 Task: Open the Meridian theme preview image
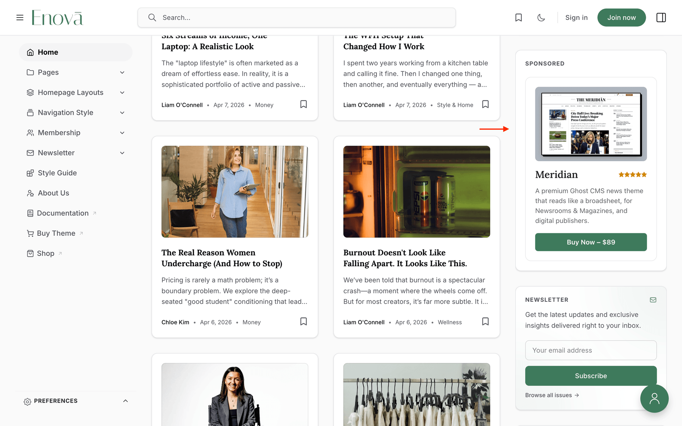tap(591, 124)
